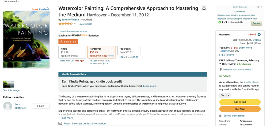This screenshot has height=126, width=274.
Task: Select the Buy new radio button
Action: pos(259,34)
